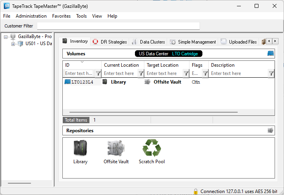
Task: Open the Offsite Vault repository icon
Action: point(116,148)
